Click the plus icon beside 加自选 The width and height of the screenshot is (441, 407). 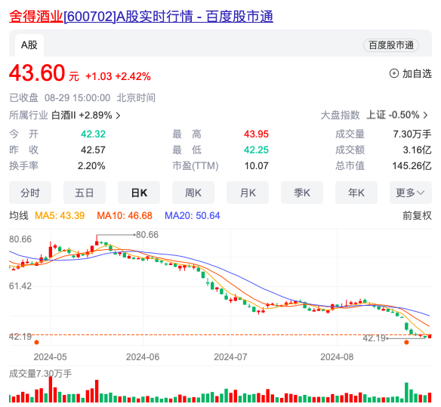click(393, 73)
